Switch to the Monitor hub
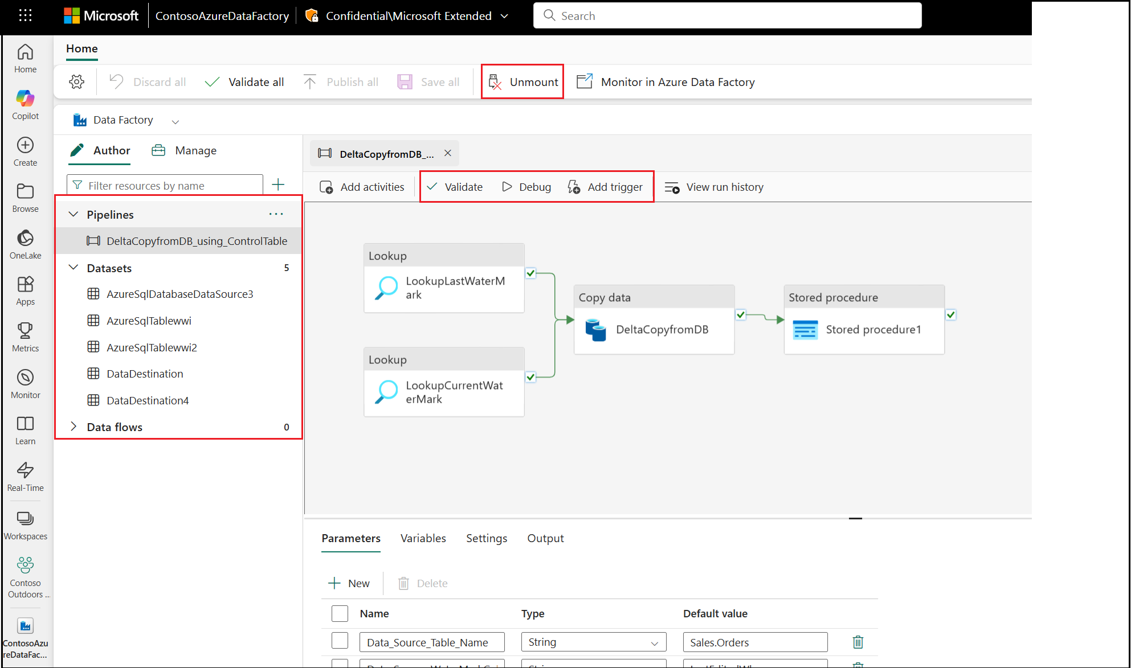This screenshot has width=1131, height=668. 25,383
